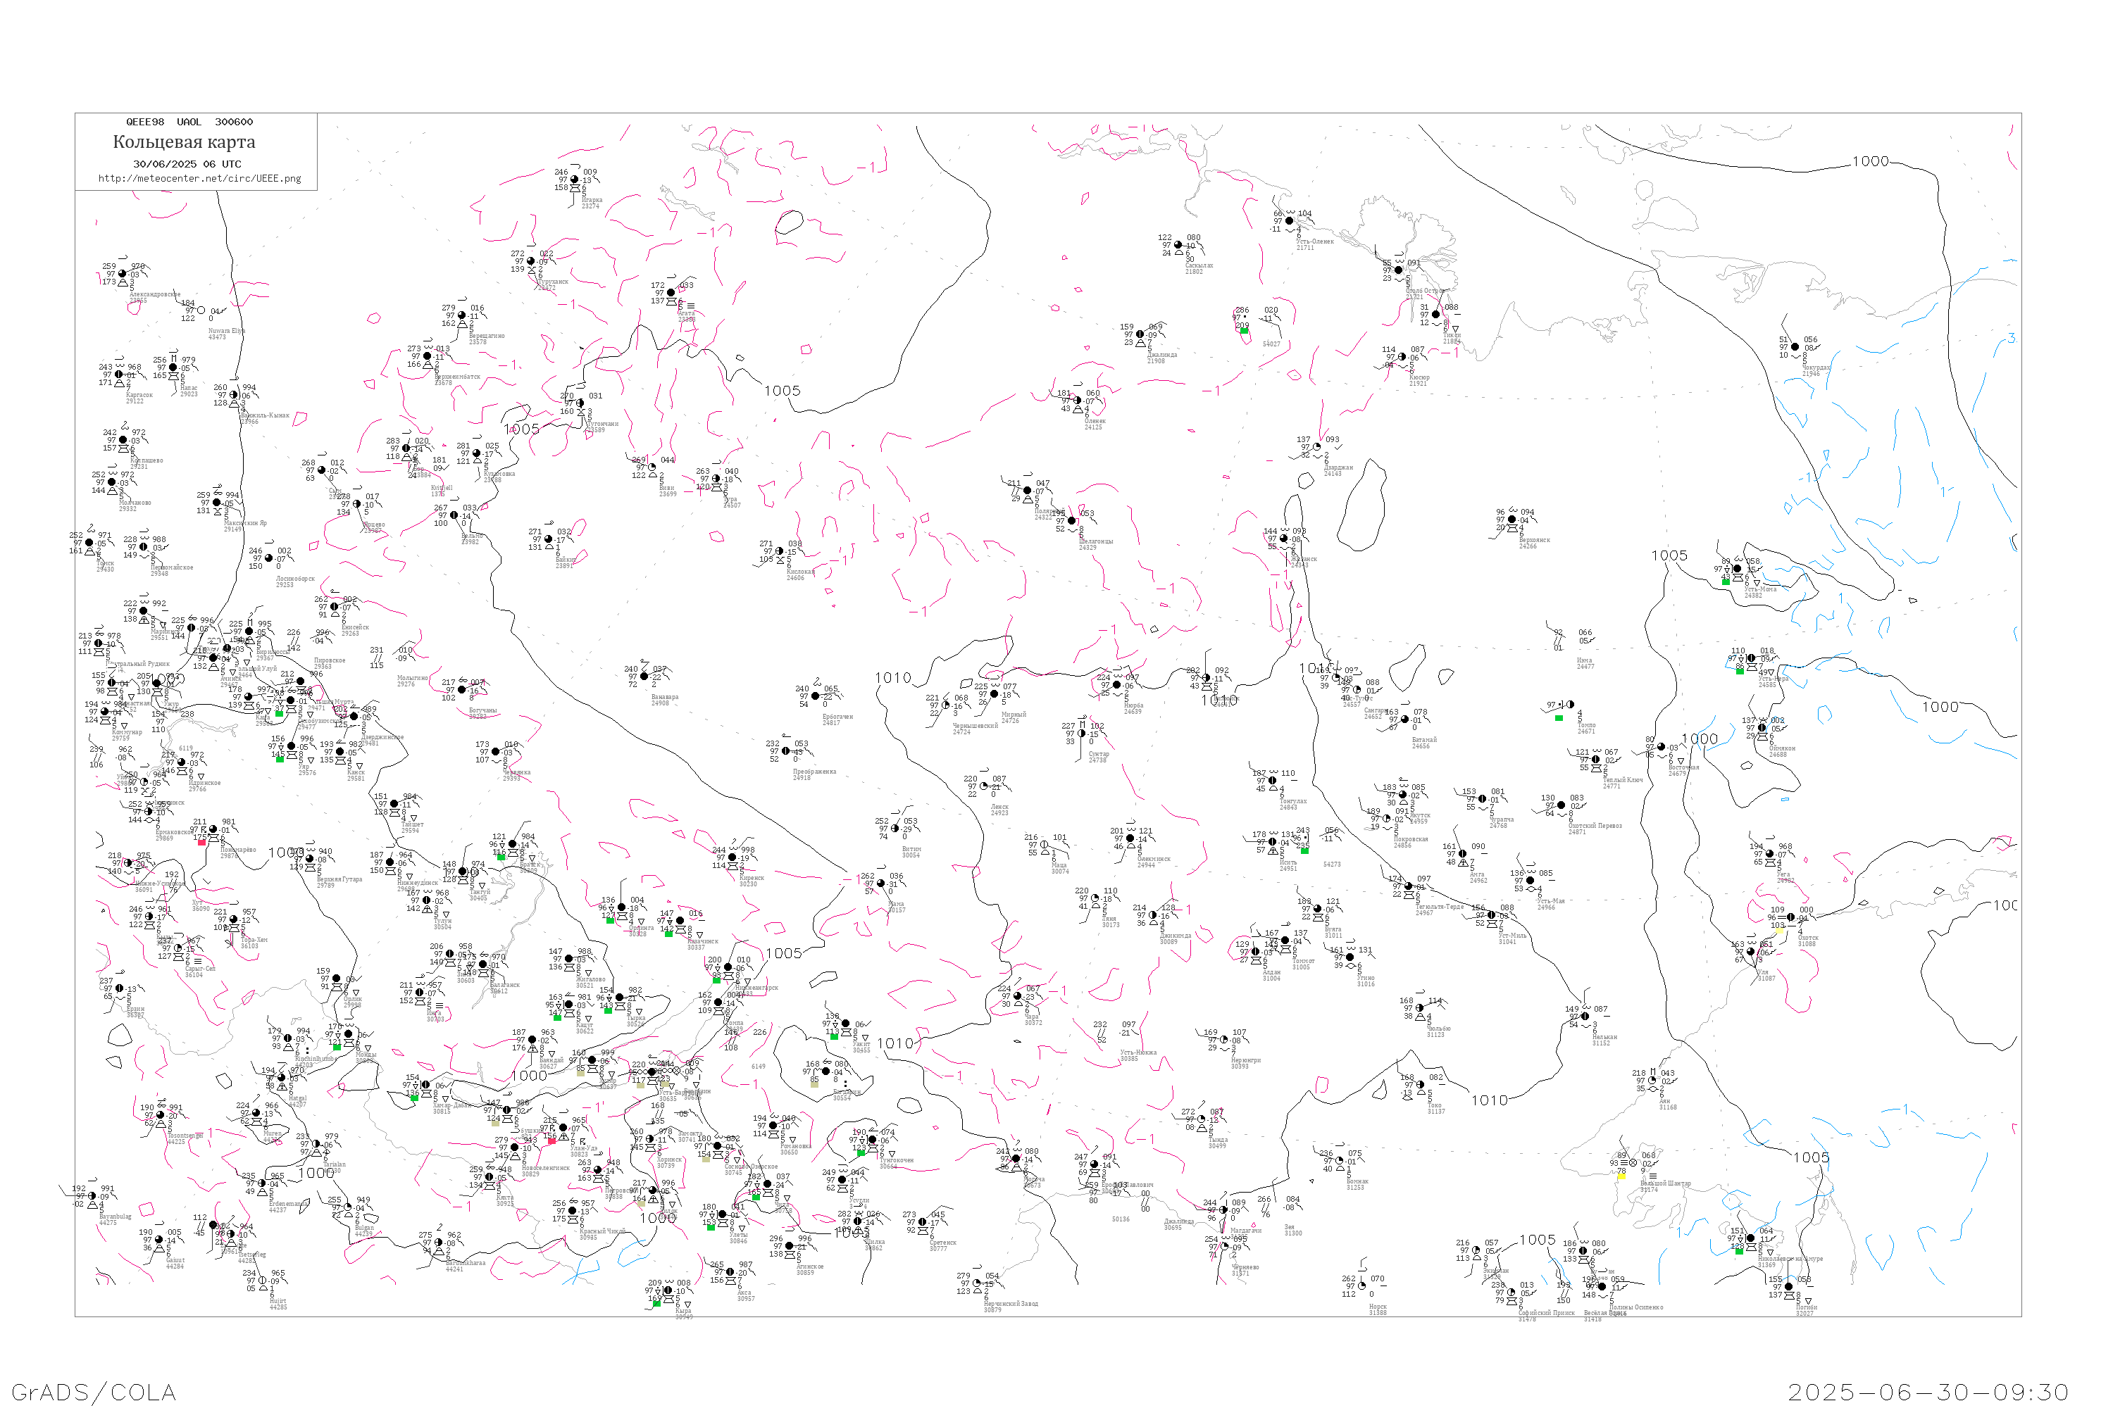
Task: Click the empty circle at Nuwara Eliya station
Action: click(201, 310)
